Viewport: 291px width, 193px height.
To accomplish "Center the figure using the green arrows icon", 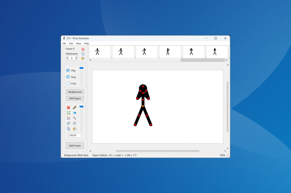I will point(68,113).
